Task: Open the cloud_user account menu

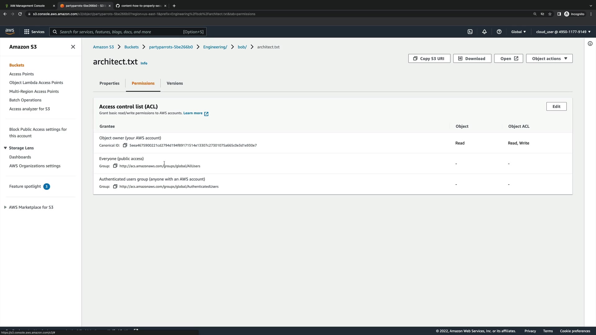Action: pos(563,32)
